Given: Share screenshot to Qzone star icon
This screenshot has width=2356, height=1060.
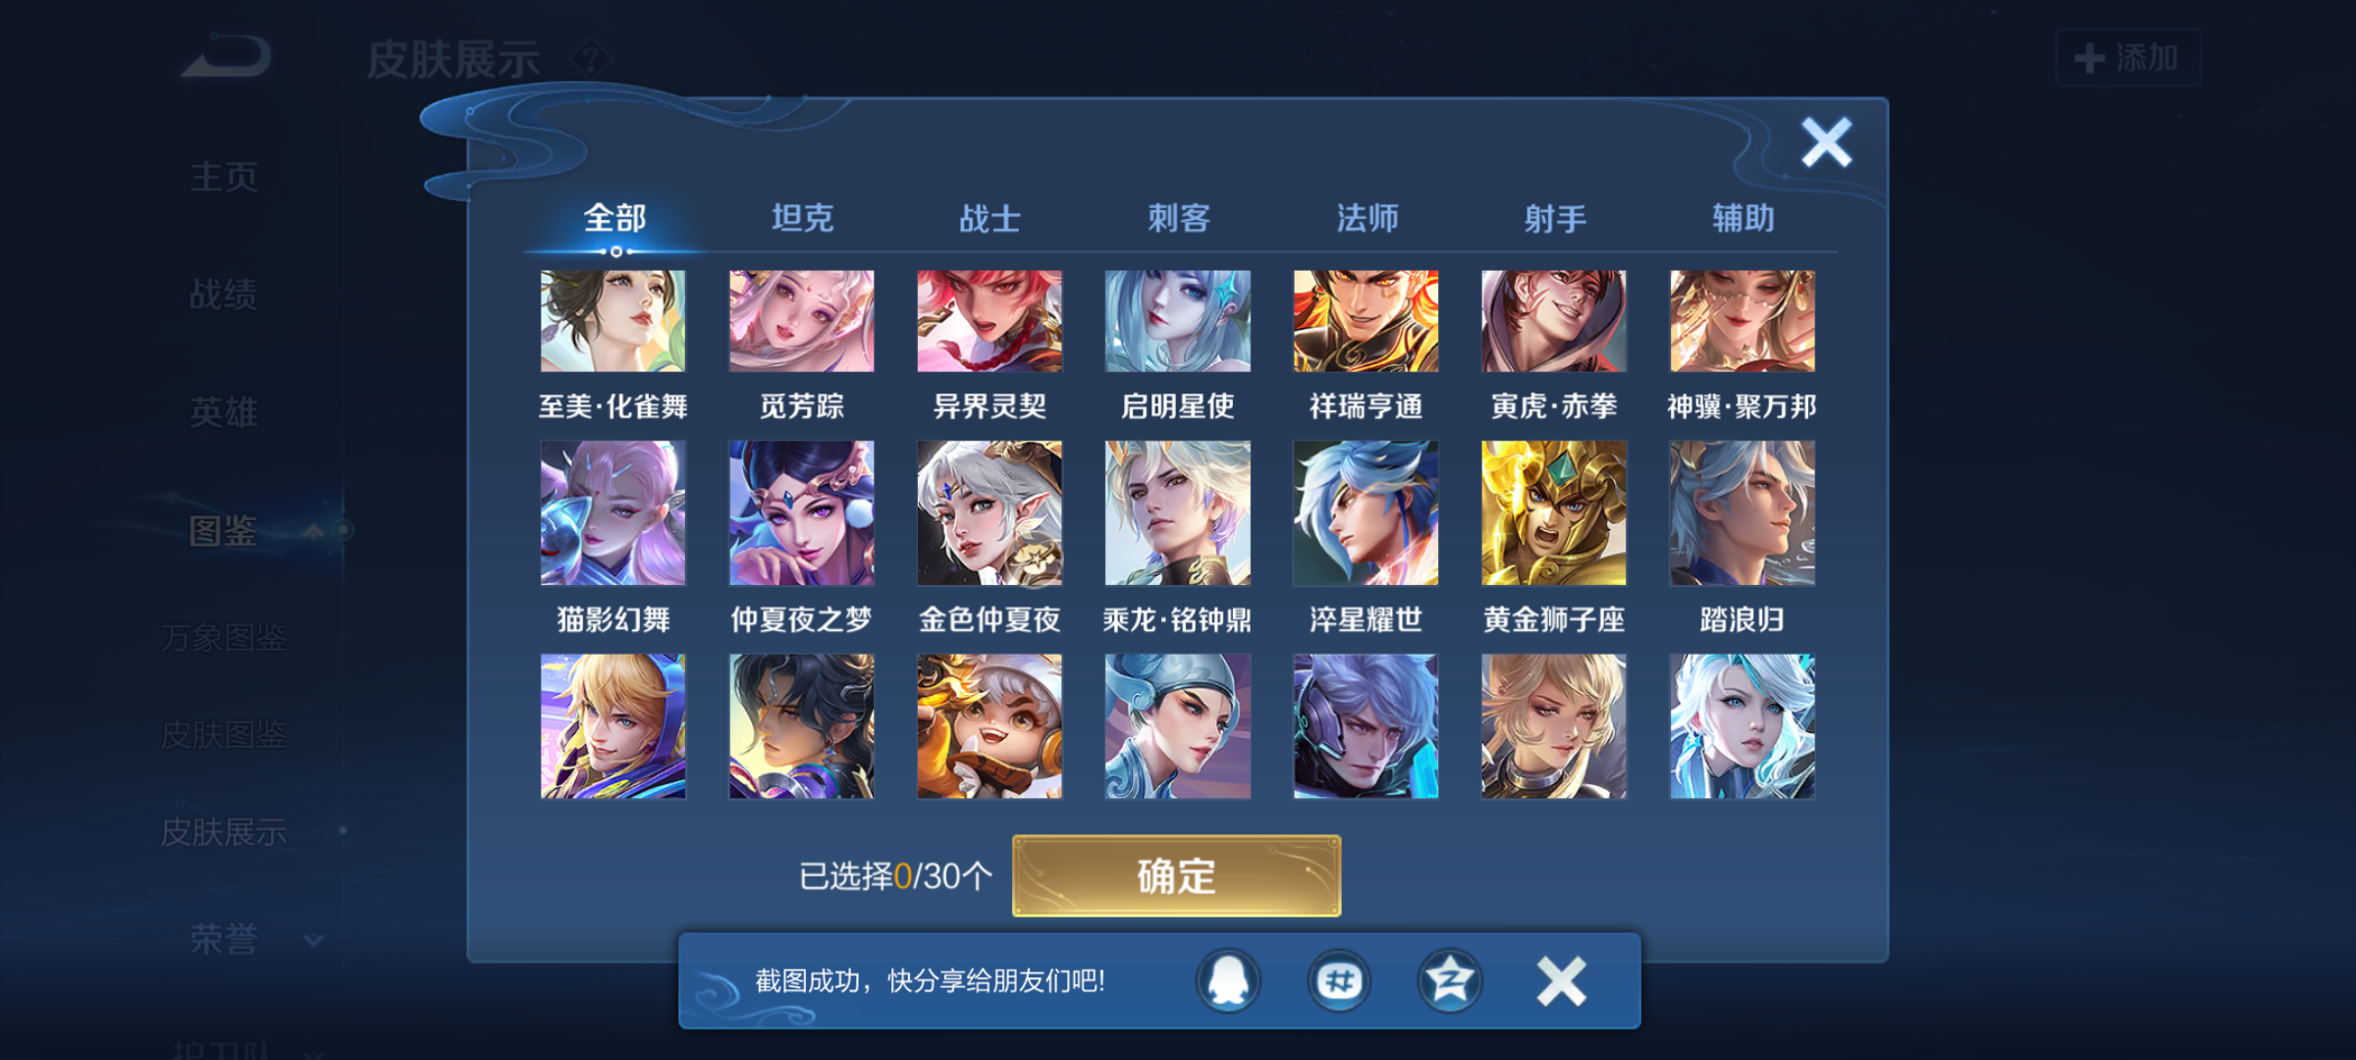Looking at the screenshot, I should tap(1450, 980).
